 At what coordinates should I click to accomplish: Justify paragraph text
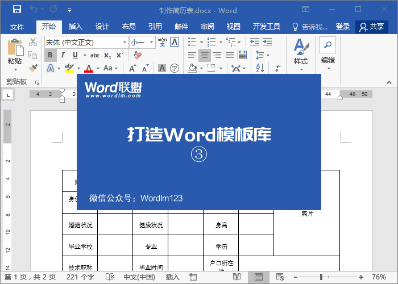[x=230, y=55]
